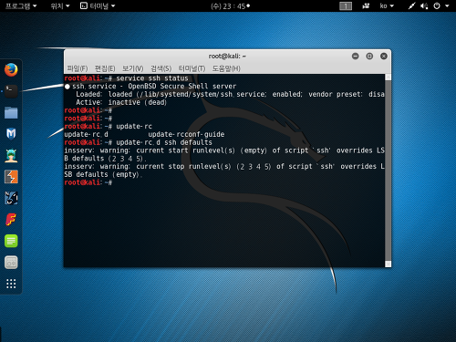
Task: Expand the system menu arrow
Action: point(447,5)
